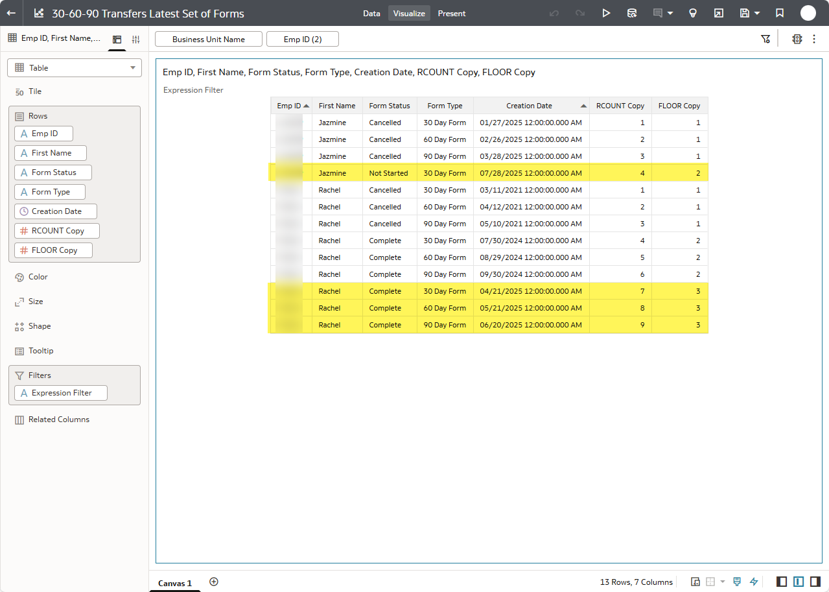
Task: Open the Properties sliders icon
Action: pyautogui.click(x=135, y=40)
